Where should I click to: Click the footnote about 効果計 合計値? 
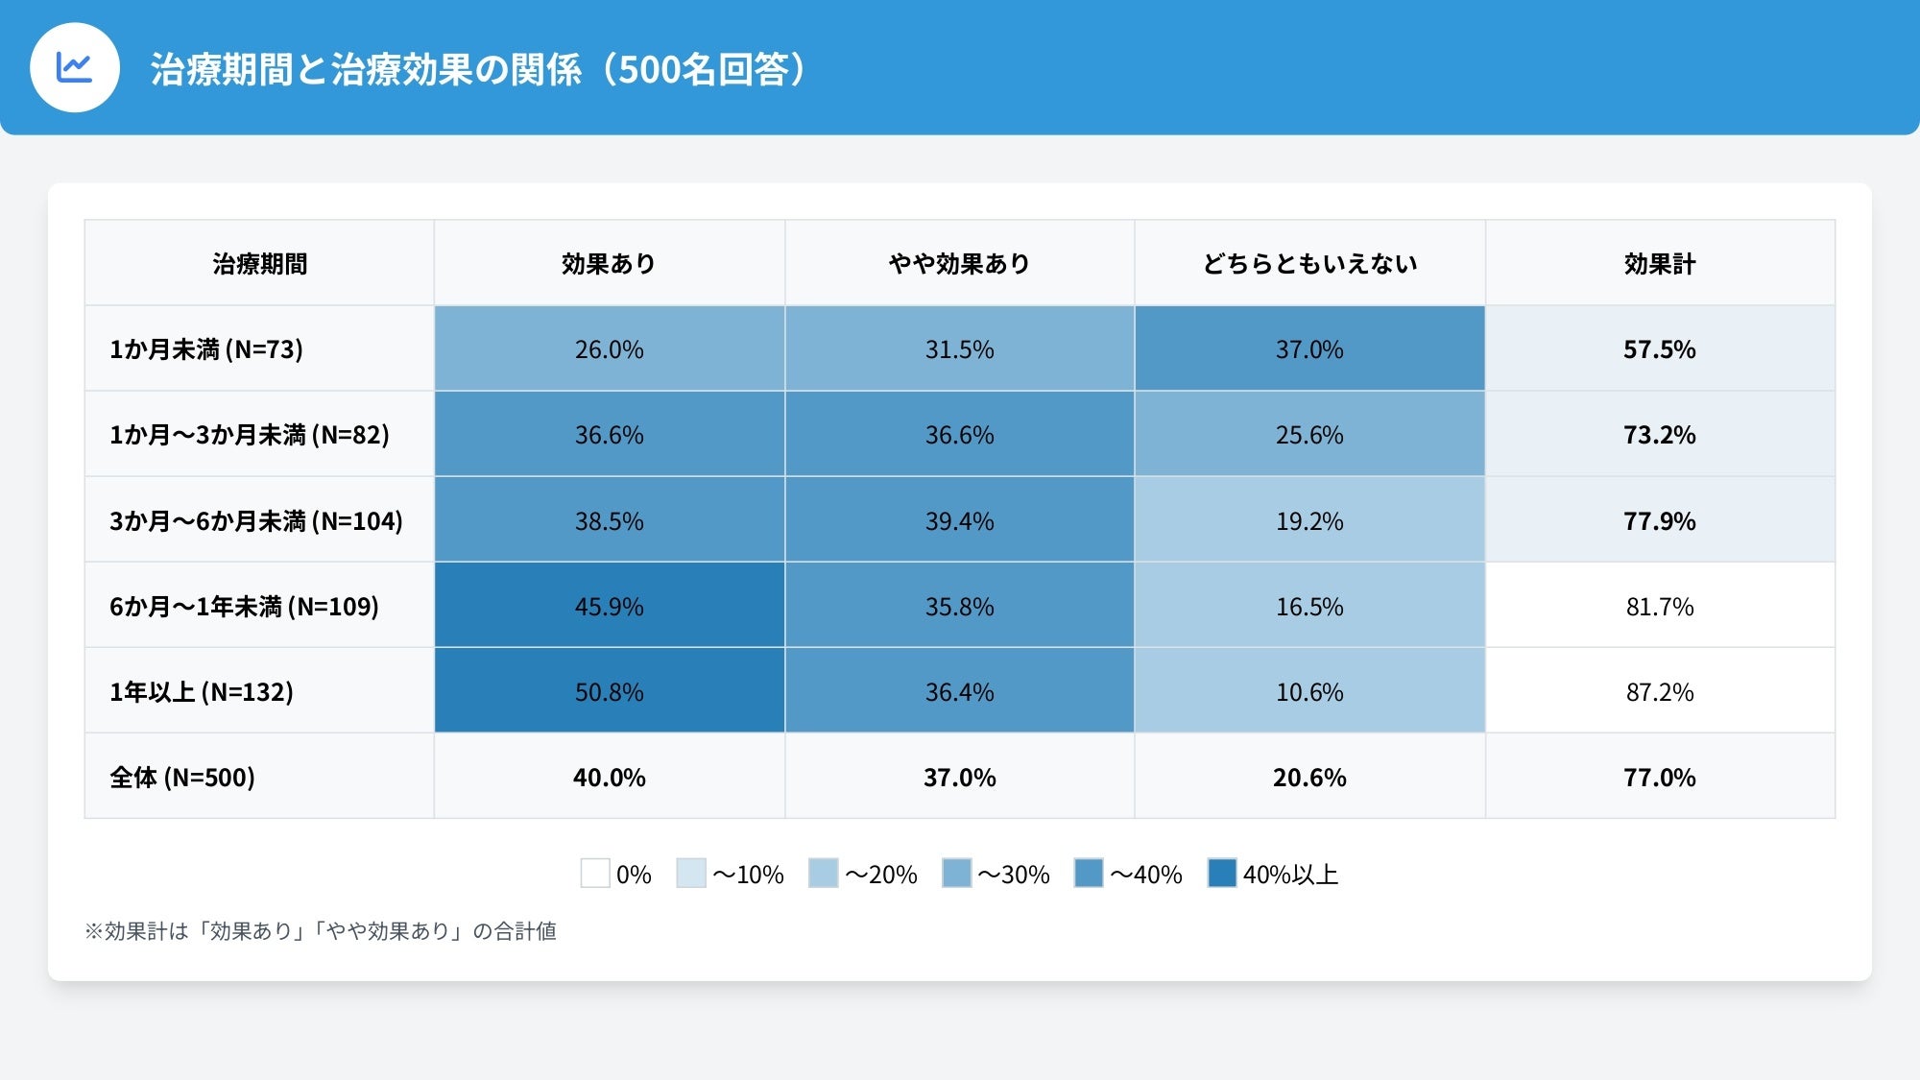pos(321,930)
